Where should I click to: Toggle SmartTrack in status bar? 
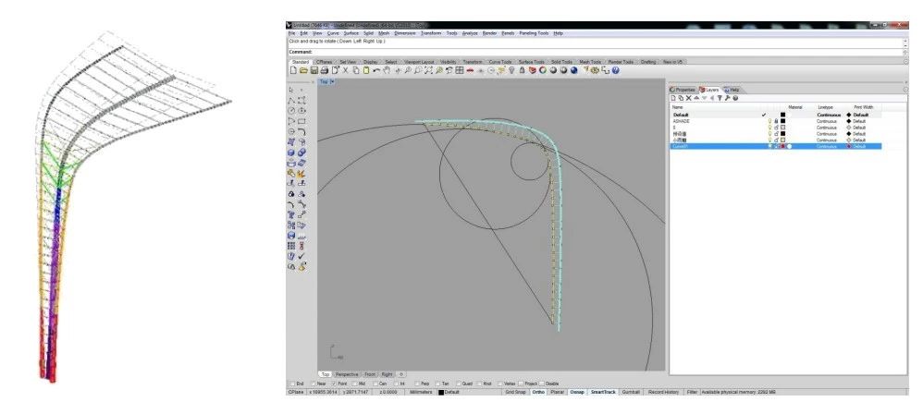click(603, 392)
